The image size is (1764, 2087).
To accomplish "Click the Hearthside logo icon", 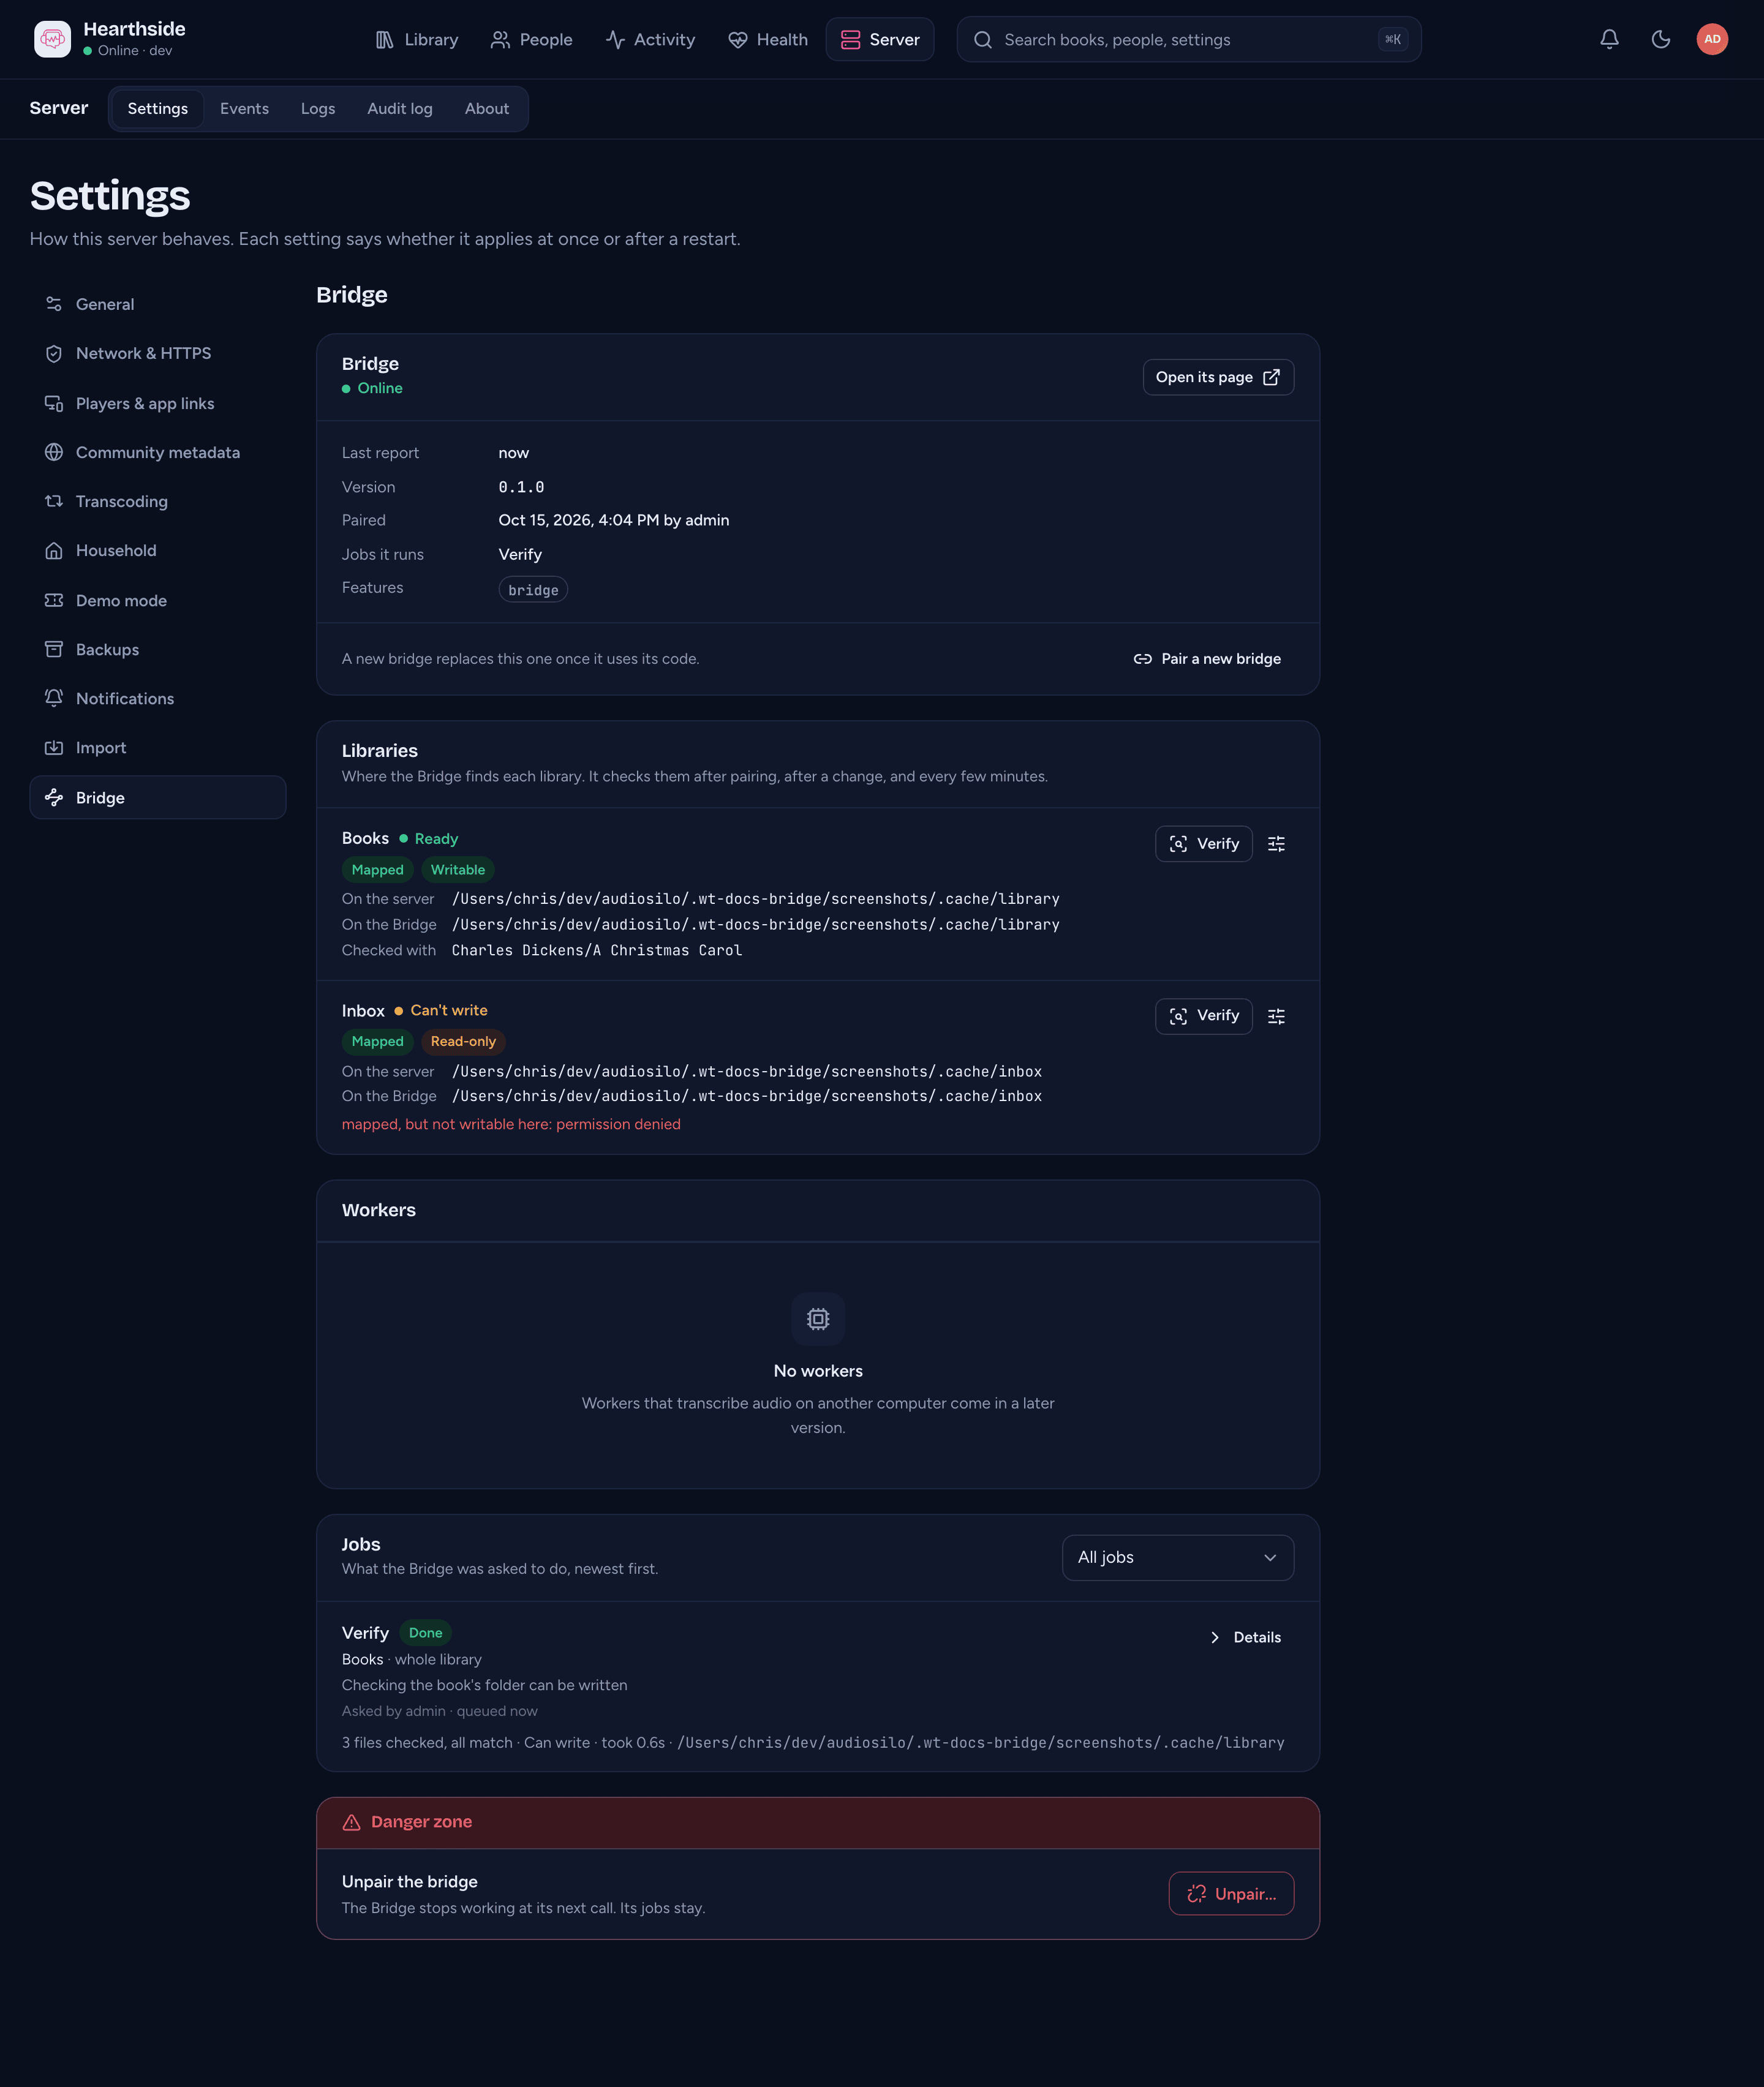I will tap(52, 39).
